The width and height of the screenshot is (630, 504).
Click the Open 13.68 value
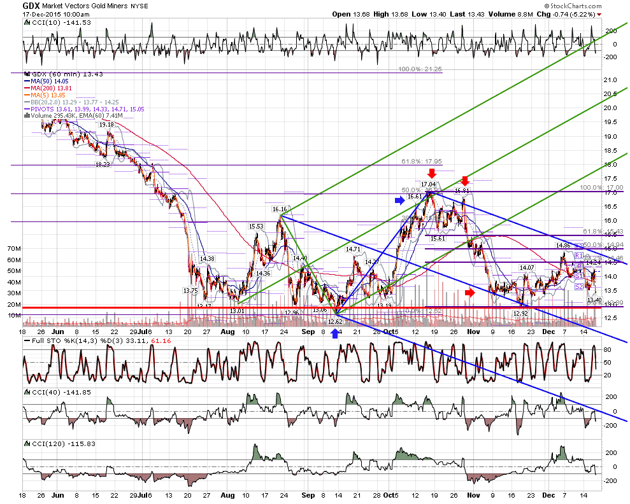click(x=351, y=14)
